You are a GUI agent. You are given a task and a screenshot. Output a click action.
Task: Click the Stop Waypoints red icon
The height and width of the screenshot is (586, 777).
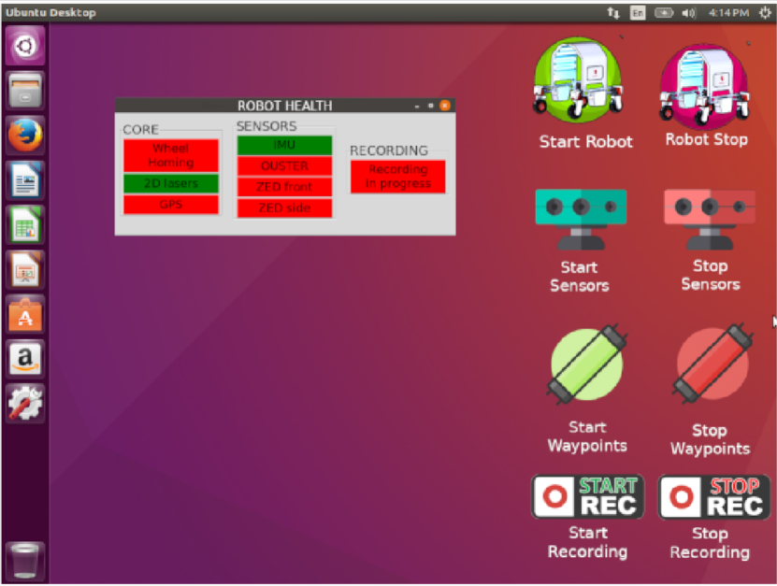pyautogui.click(x=712, y=364)
